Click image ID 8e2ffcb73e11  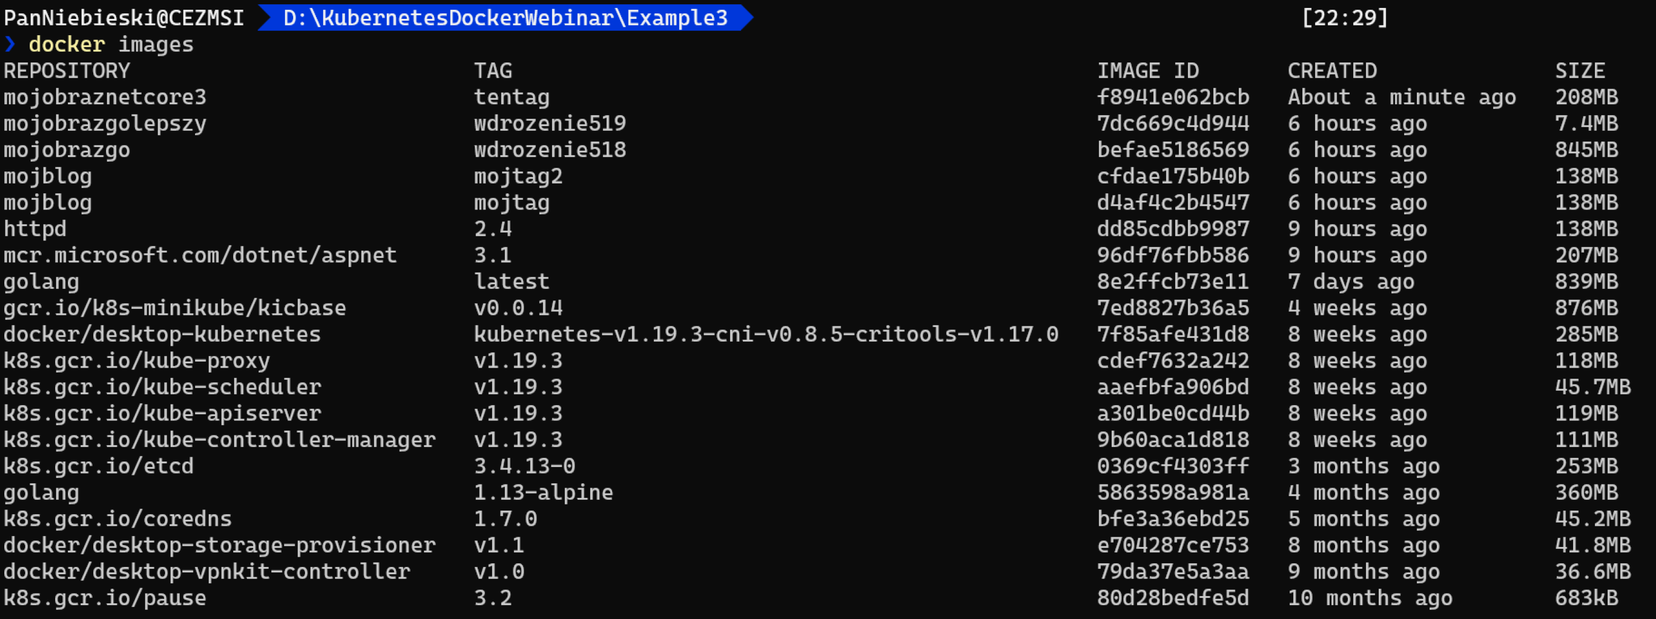pos(1173,281)
